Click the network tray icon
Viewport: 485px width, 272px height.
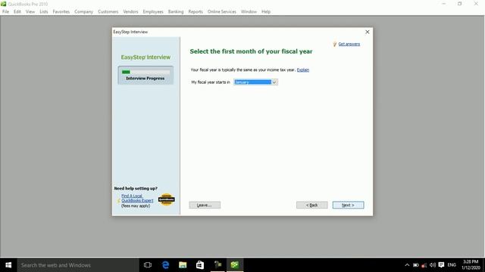[x=424, y=265]
